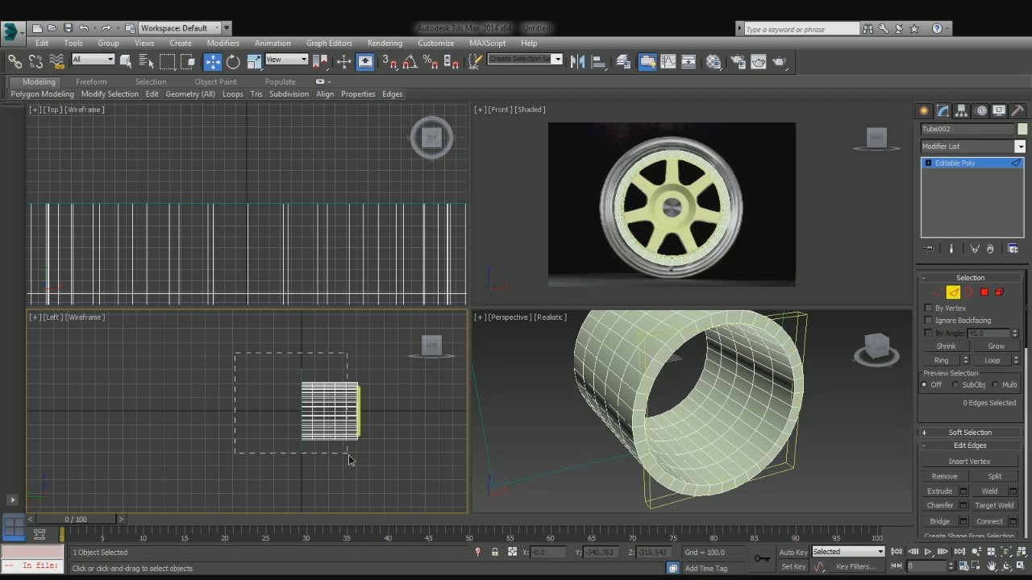Click the Tube002 object color swatch
The height and width of the screenshot is (580, 1032).
point(1022,129)
